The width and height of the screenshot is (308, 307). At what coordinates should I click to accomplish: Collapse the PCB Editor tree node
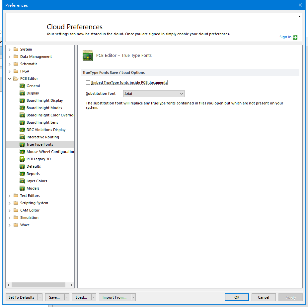tap(10, 78)
